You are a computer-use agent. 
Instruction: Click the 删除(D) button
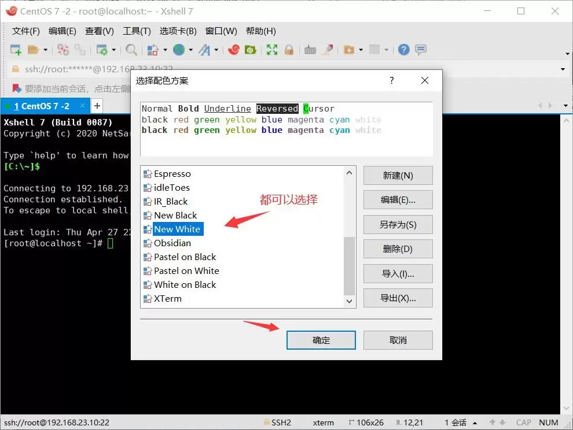[x=398, y=249]
